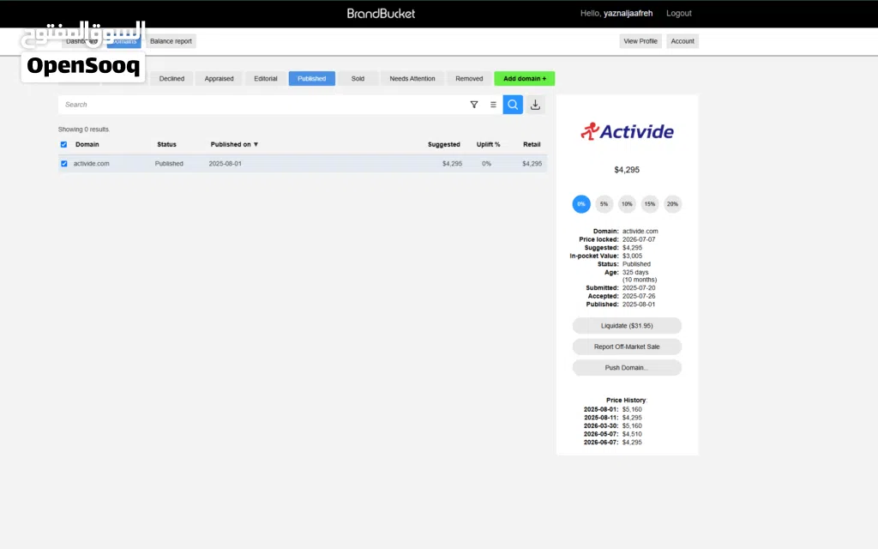Uncheck the activide.com row checkbox
The height and width of the screenshot is (549, 878).
tap(63, 164)
